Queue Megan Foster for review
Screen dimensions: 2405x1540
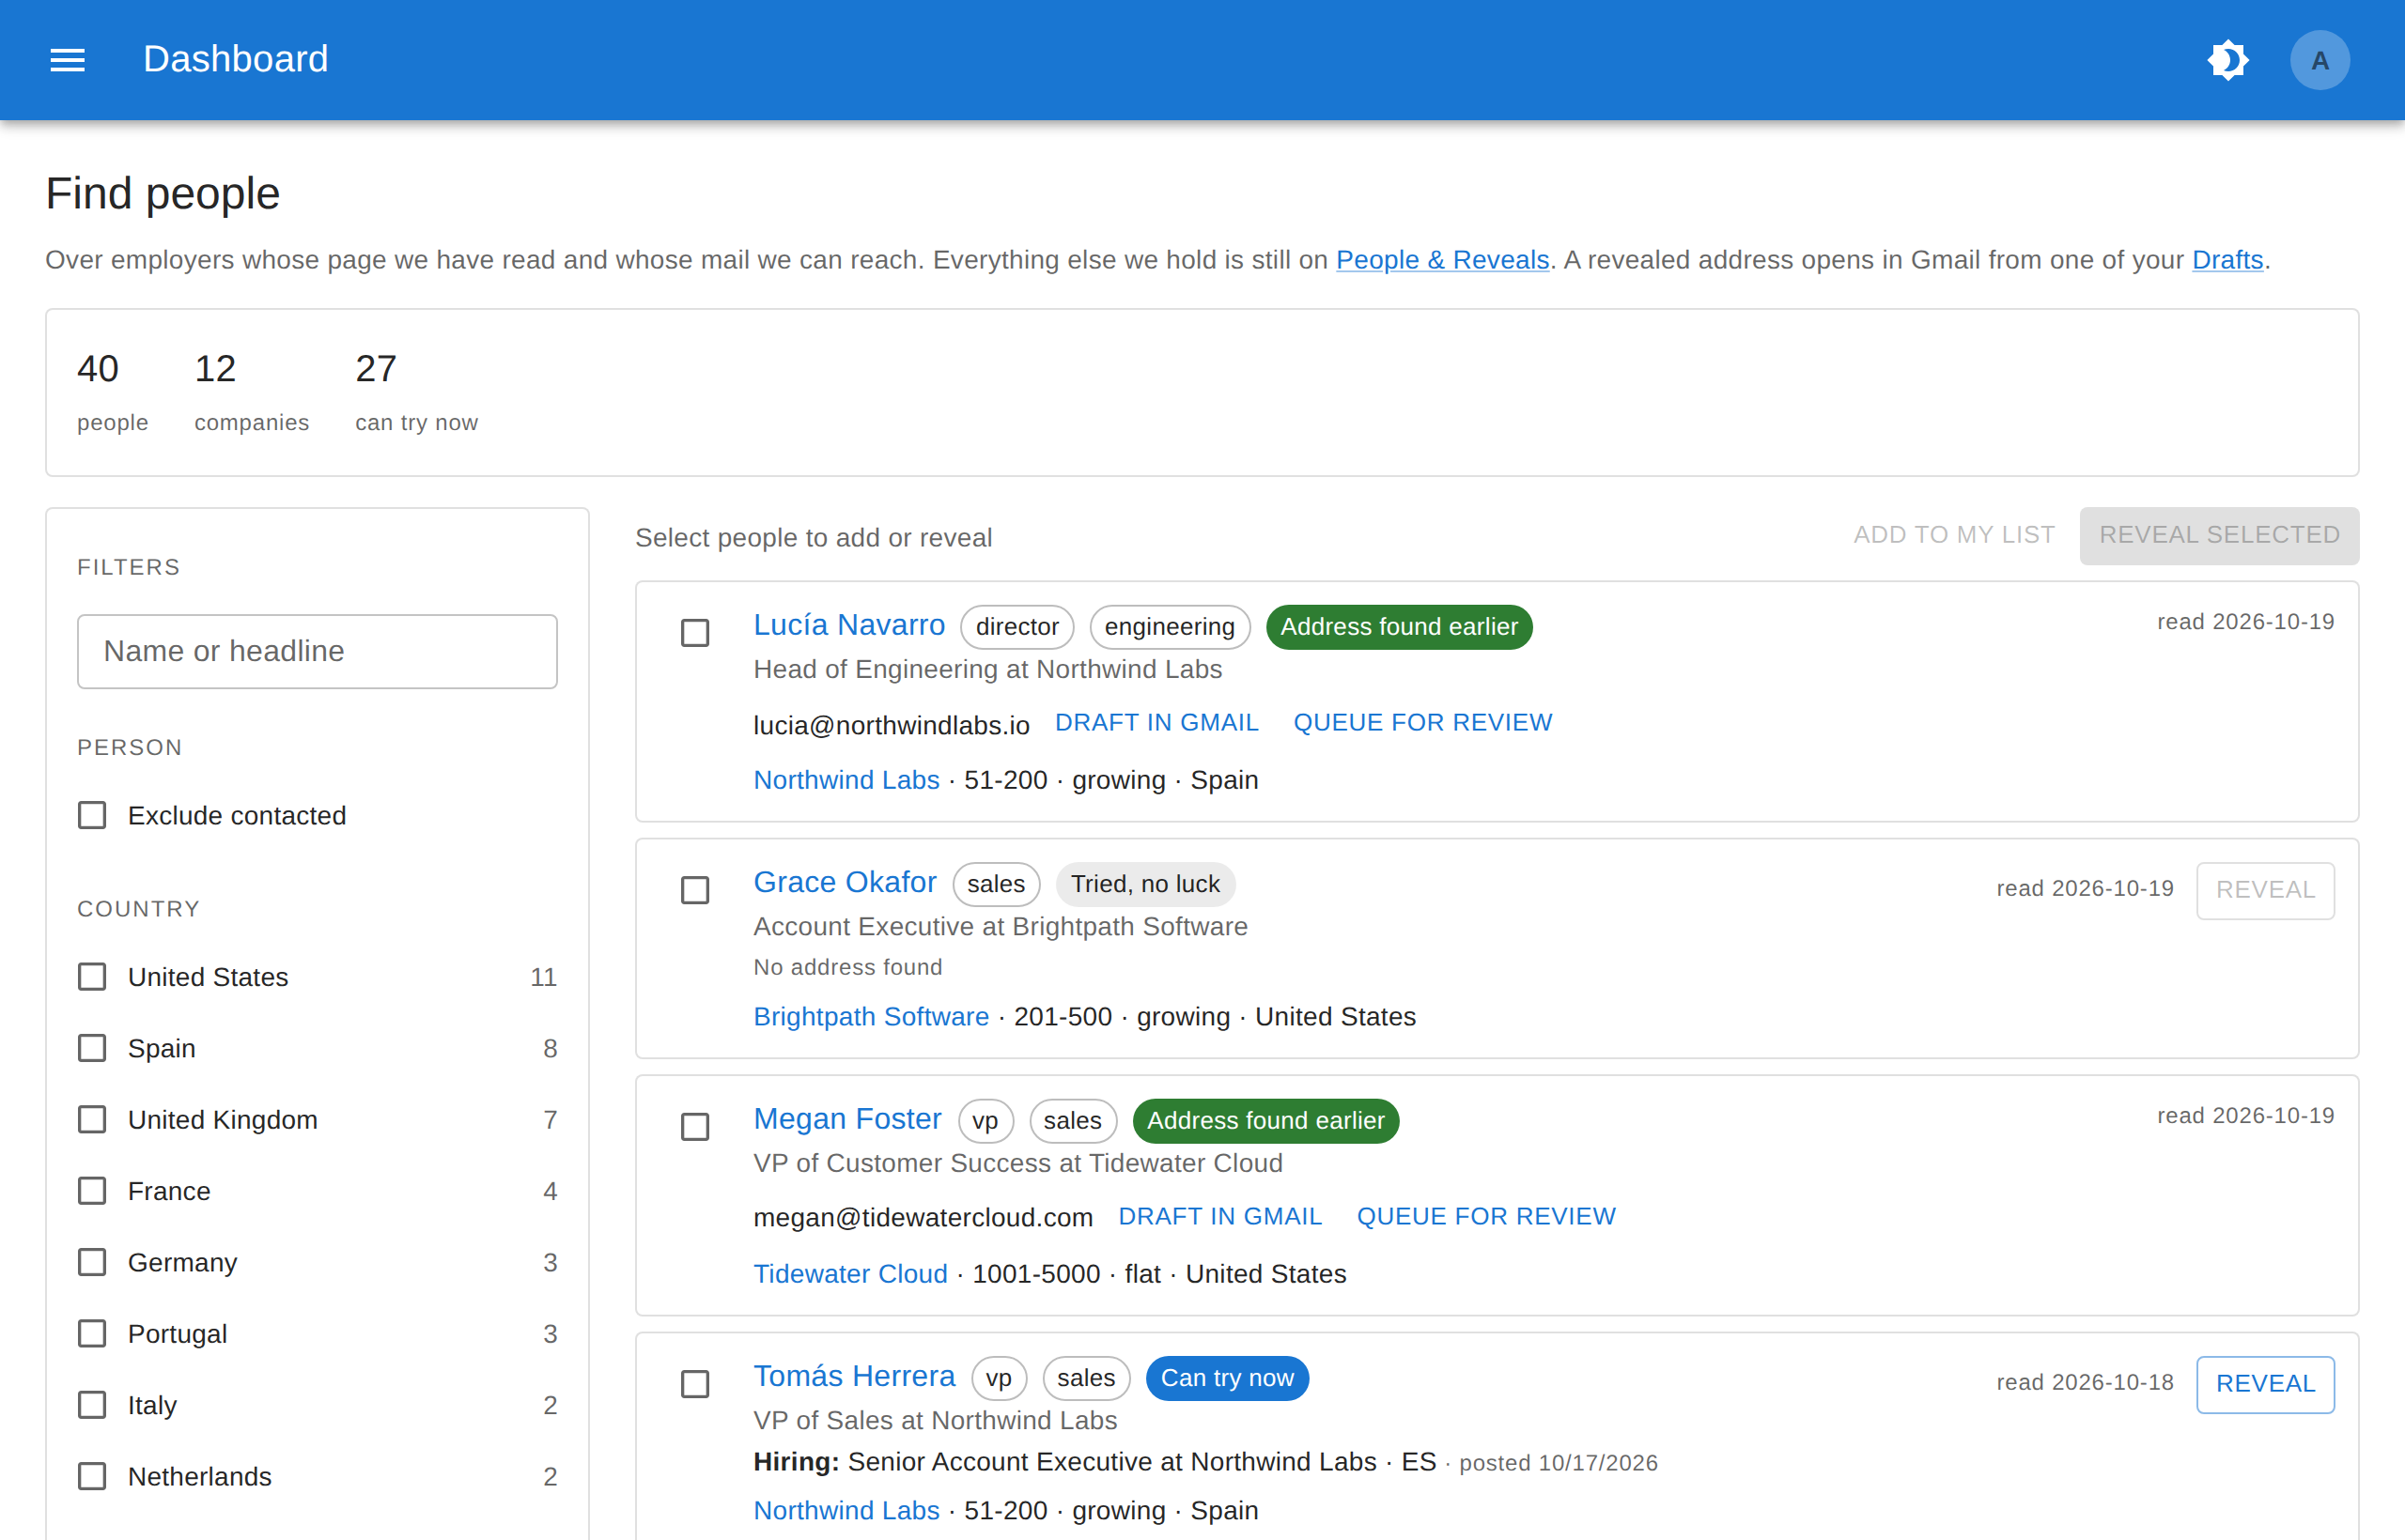[x=1484, y=1216]
